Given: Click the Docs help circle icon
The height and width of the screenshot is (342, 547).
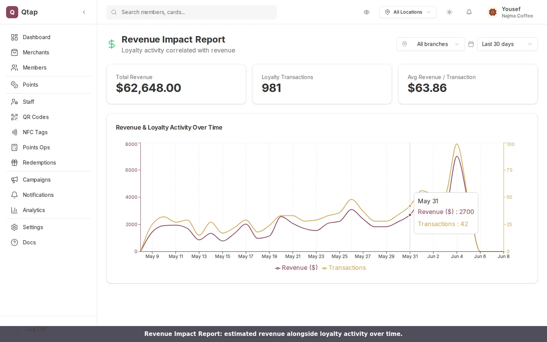Looking at the screenshot, I should pos(14,242).
